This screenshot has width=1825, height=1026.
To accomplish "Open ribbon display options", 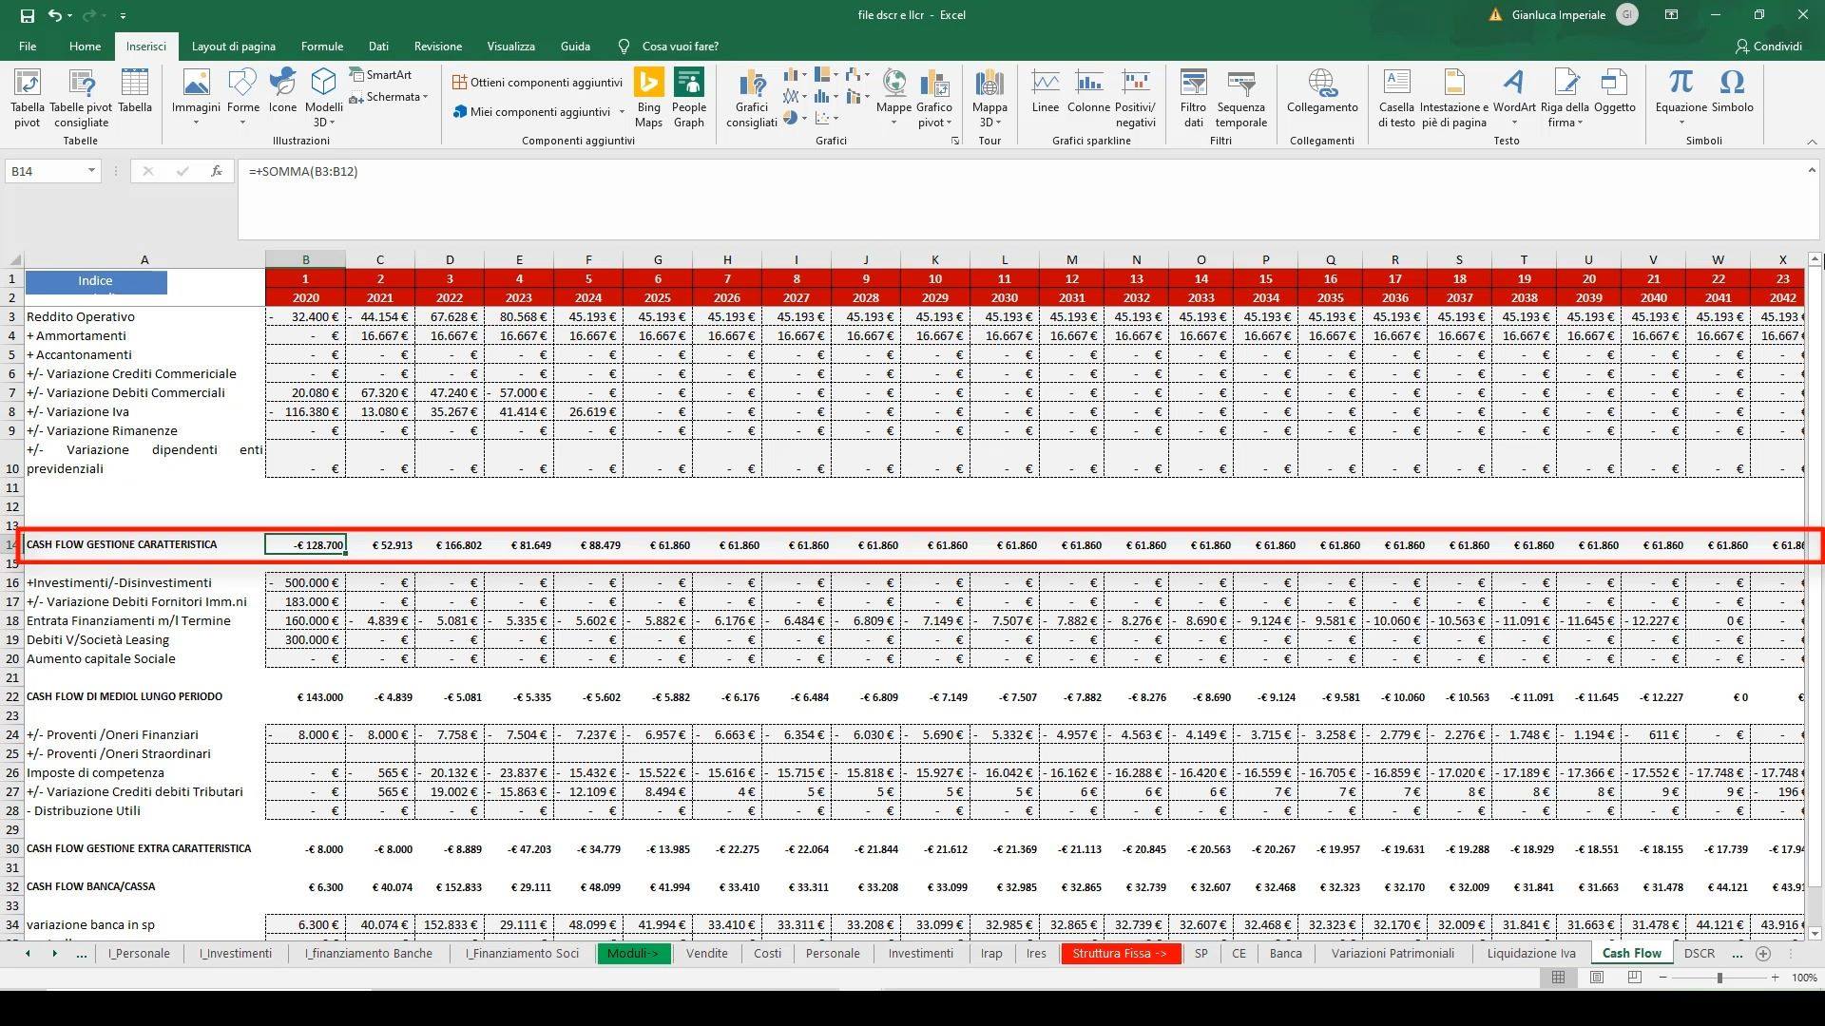I will [x=1671, y=15].
